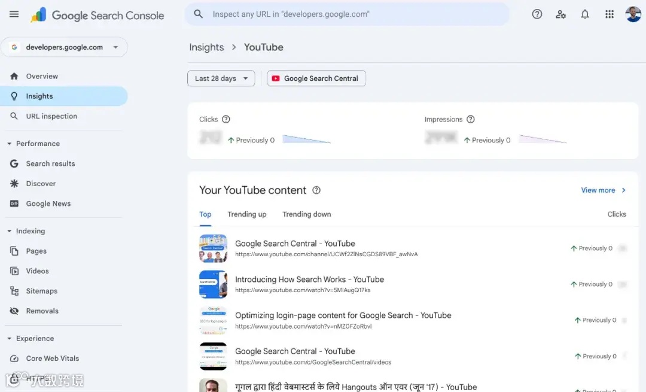Viewport: 646px width, 392px height.
Task: Click the URL inspection magnifier icon
Action: [x=14, y=116]
